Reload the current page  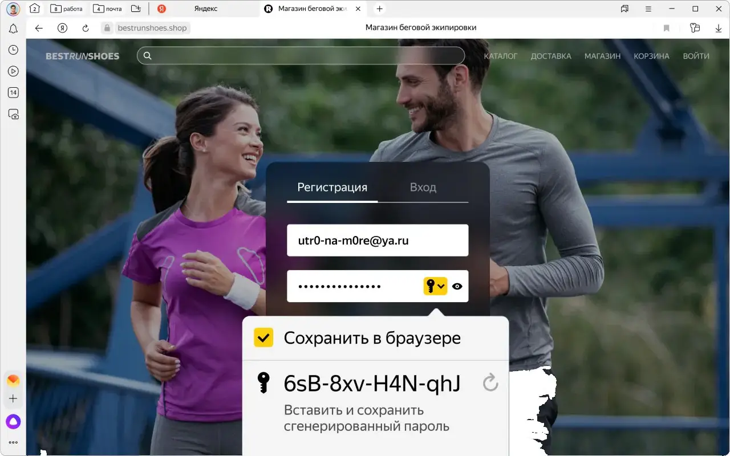(x=86, y=28)
